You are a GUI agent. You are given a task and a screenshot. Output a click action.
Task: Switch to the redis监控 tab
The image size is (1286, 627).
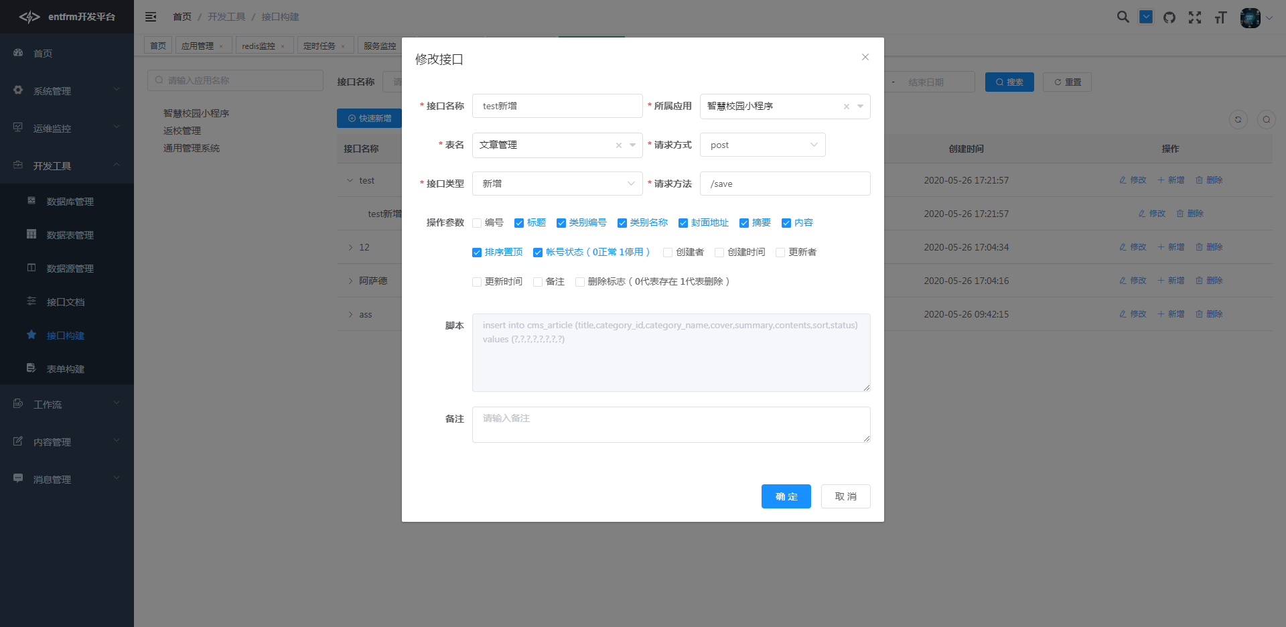point(265,46)
